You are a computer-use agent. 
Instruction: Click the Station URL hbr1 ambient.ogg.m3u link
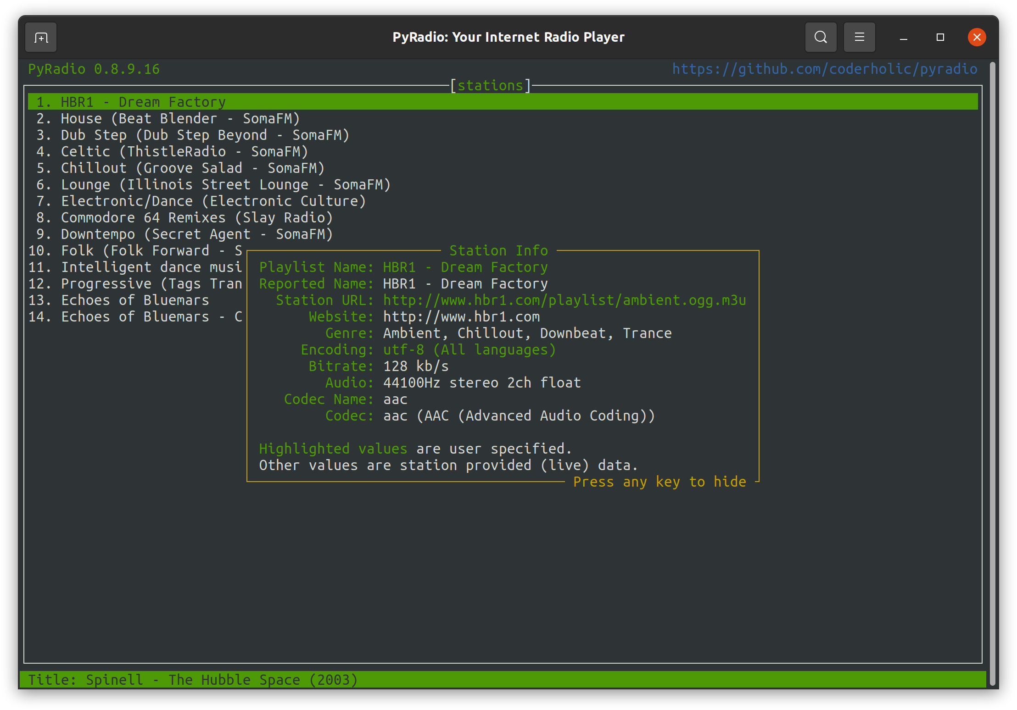click(x=564, y=300)
